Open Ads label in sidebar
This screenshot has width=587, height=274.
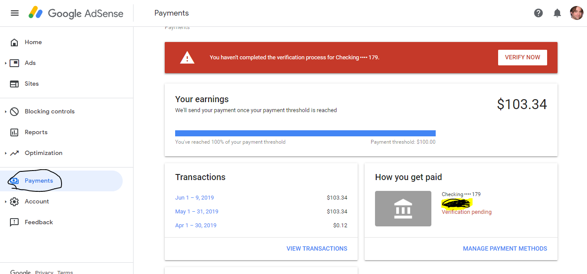pos(30,63)
